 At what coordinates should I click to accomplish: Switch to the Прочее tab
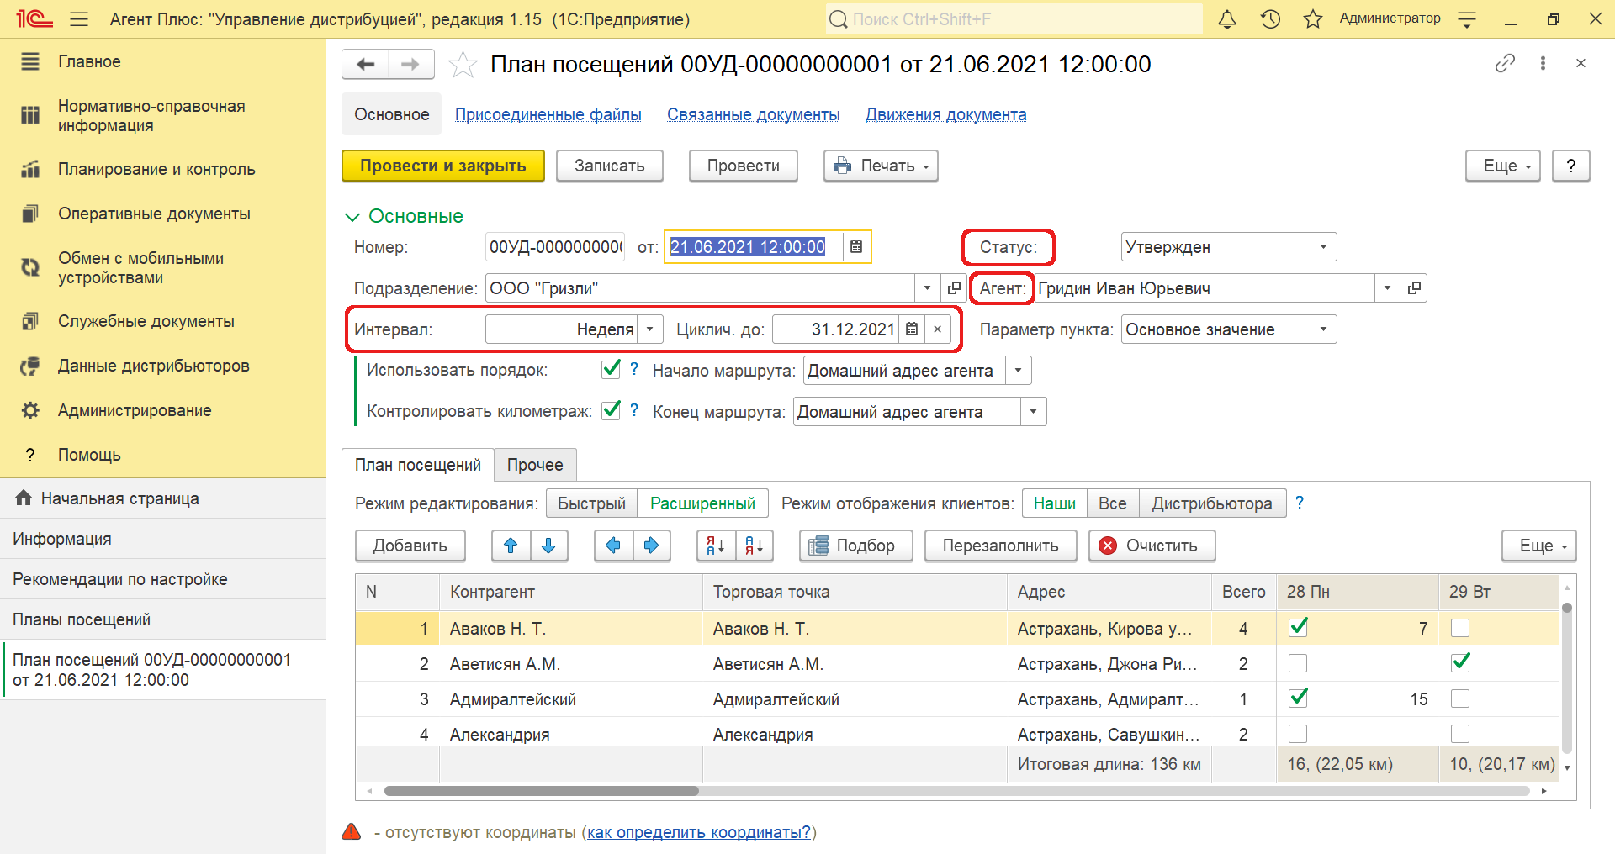pyautogui.click(x=535, y=465)
